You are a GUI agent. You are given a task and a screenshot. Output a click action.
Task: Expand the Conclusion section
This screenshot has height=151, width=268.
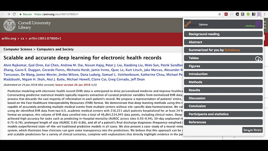[223, 106]
